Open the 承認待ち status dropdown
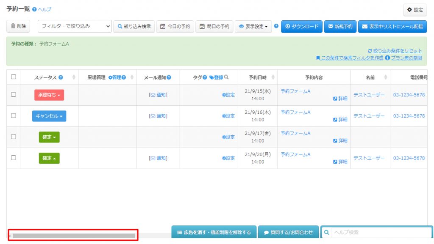 point(49,95)
